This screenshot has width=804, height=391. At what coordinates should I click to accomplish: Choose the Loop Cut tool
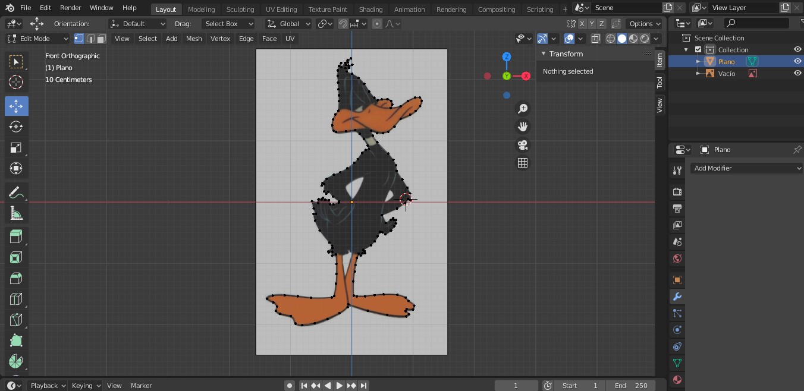pos(16,299)
